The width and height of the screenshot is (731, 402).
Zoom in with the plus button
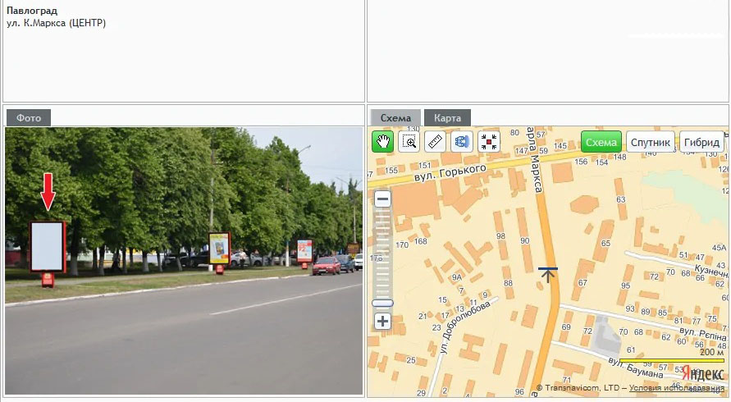382,321
